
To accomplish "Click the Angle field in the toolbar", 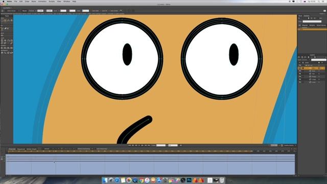I will 85,11.
